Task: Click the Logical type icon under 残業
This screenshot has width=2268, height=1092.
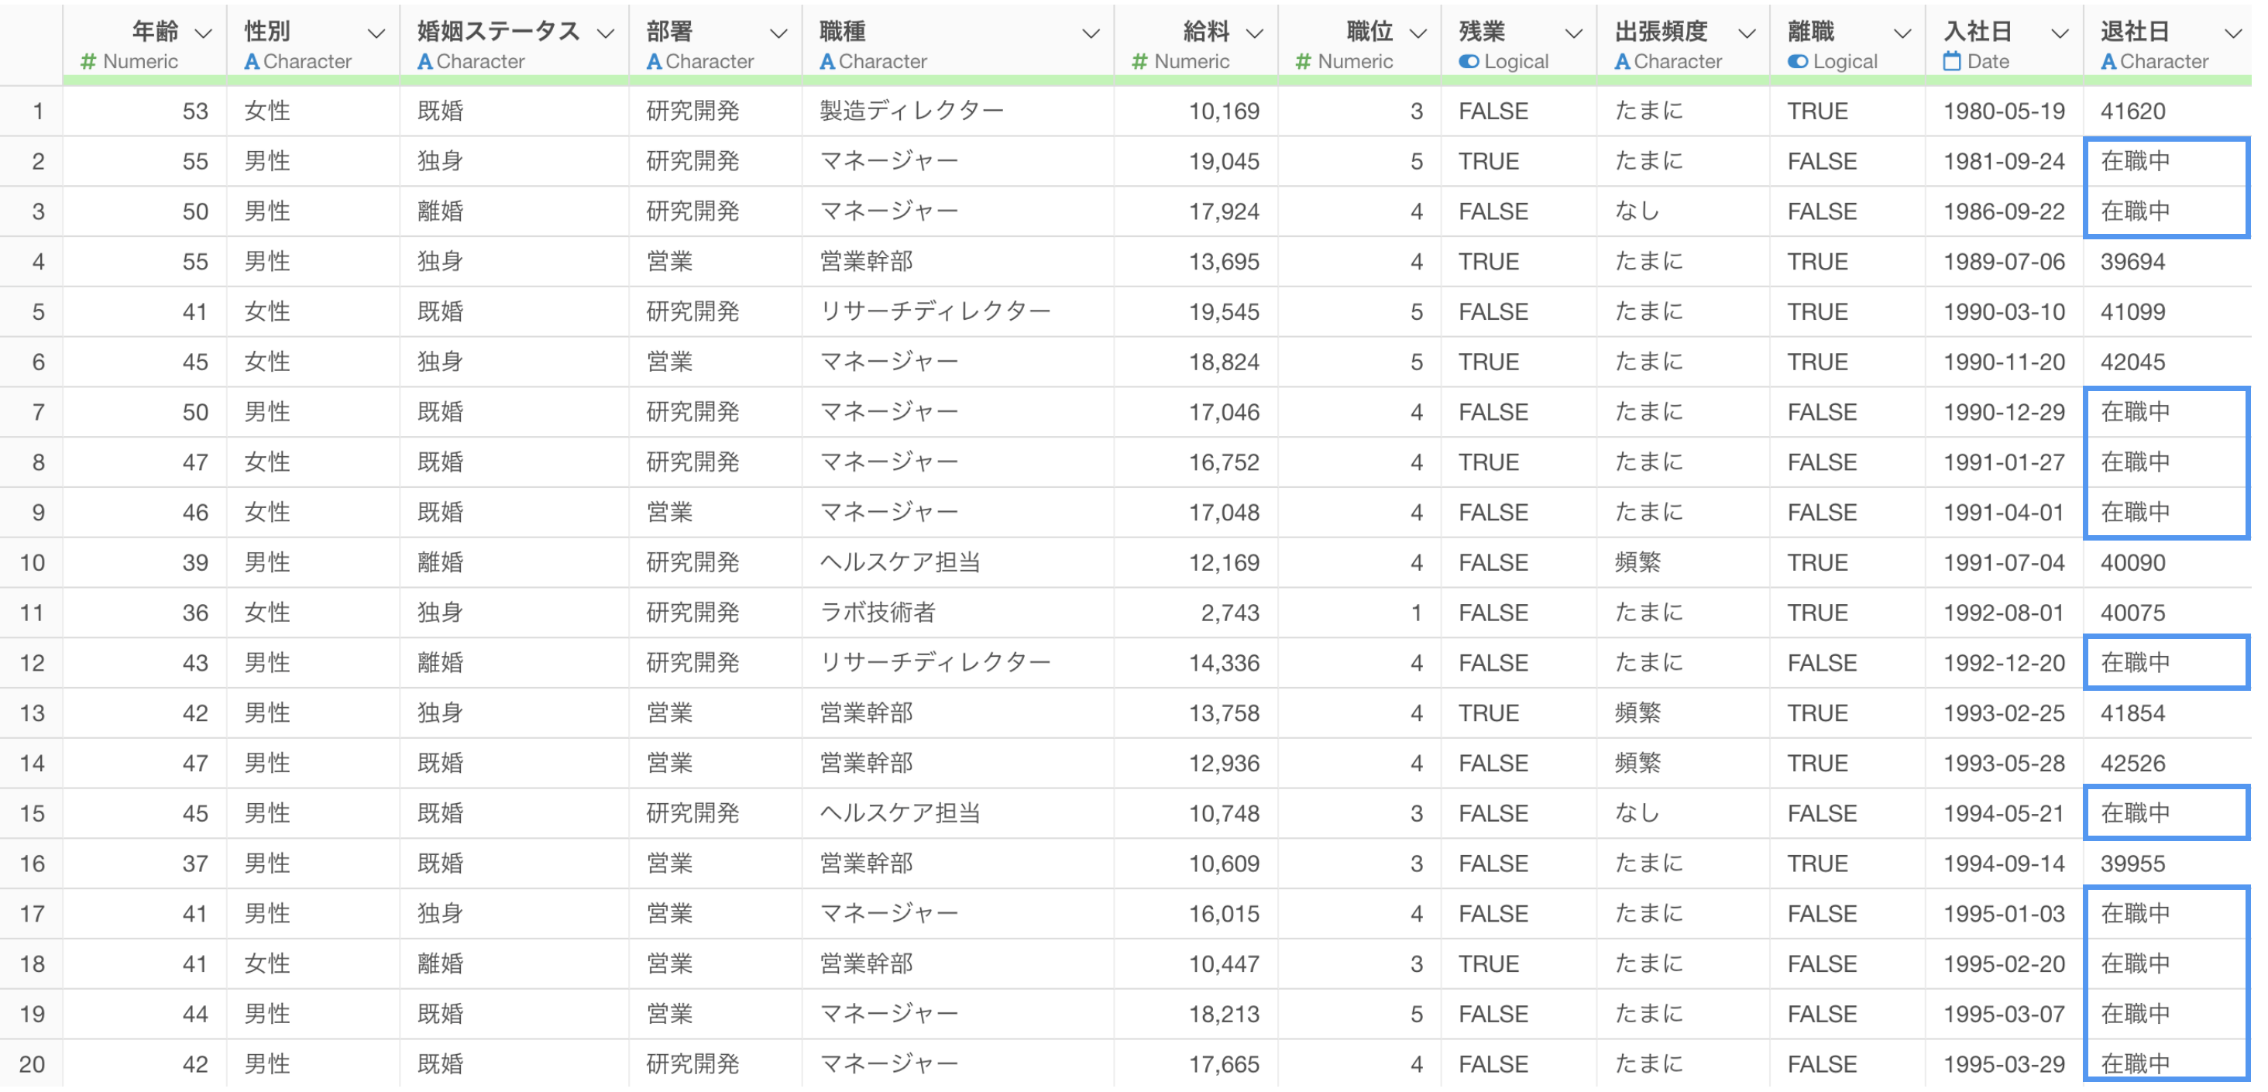Action: (1469, 62)
